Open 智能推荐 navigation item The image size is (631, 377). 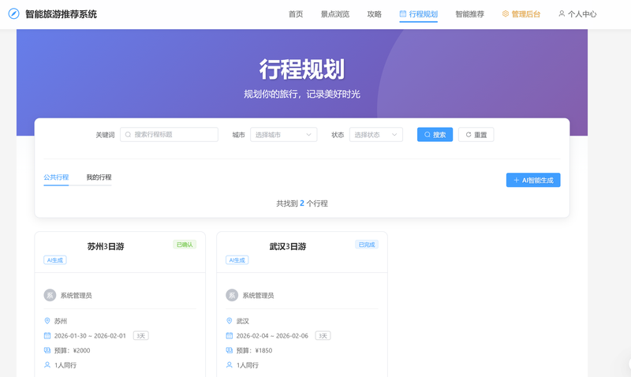point(469,14)
